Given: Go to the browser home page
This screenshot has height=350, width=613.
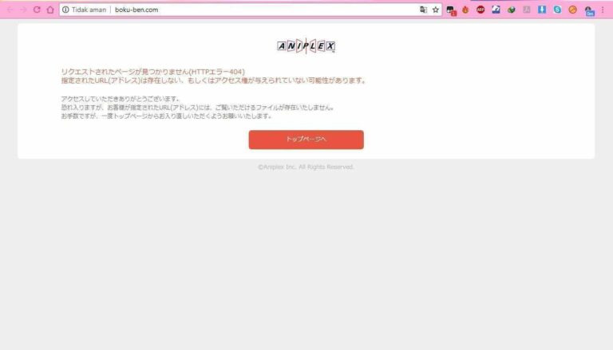Looking at the screenshot, I should (x=50, y=10).
